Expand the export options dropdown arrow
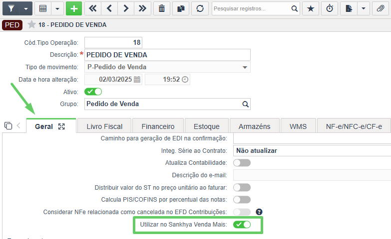Viewport: 391px width, 239px height. point(364,8)
